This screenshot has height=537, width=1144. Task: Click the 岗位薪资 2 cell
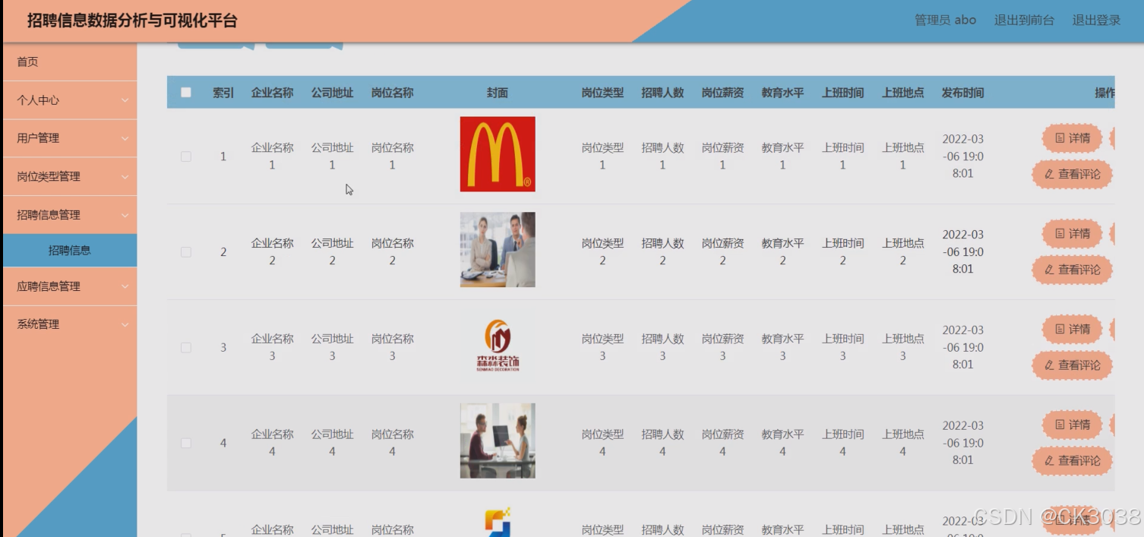tap(722, 251)
